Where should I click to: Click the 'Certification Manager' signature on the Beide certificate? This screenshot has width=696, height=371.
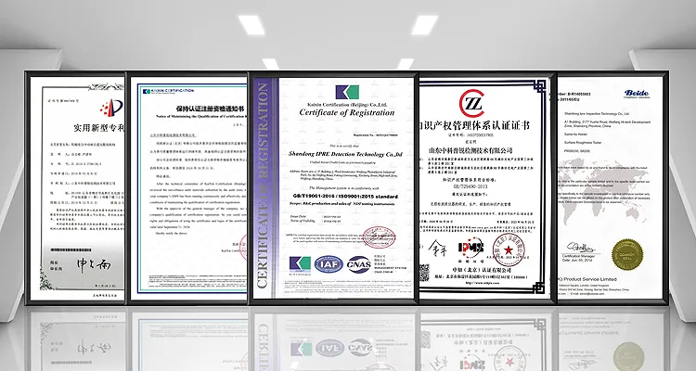580,249
